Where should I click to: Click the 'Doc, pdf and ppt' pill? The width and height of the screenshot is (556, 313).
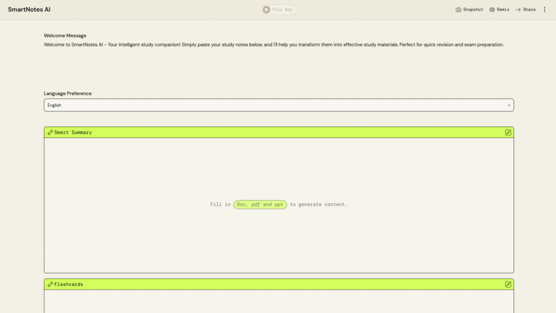click(x=260, y=205)
